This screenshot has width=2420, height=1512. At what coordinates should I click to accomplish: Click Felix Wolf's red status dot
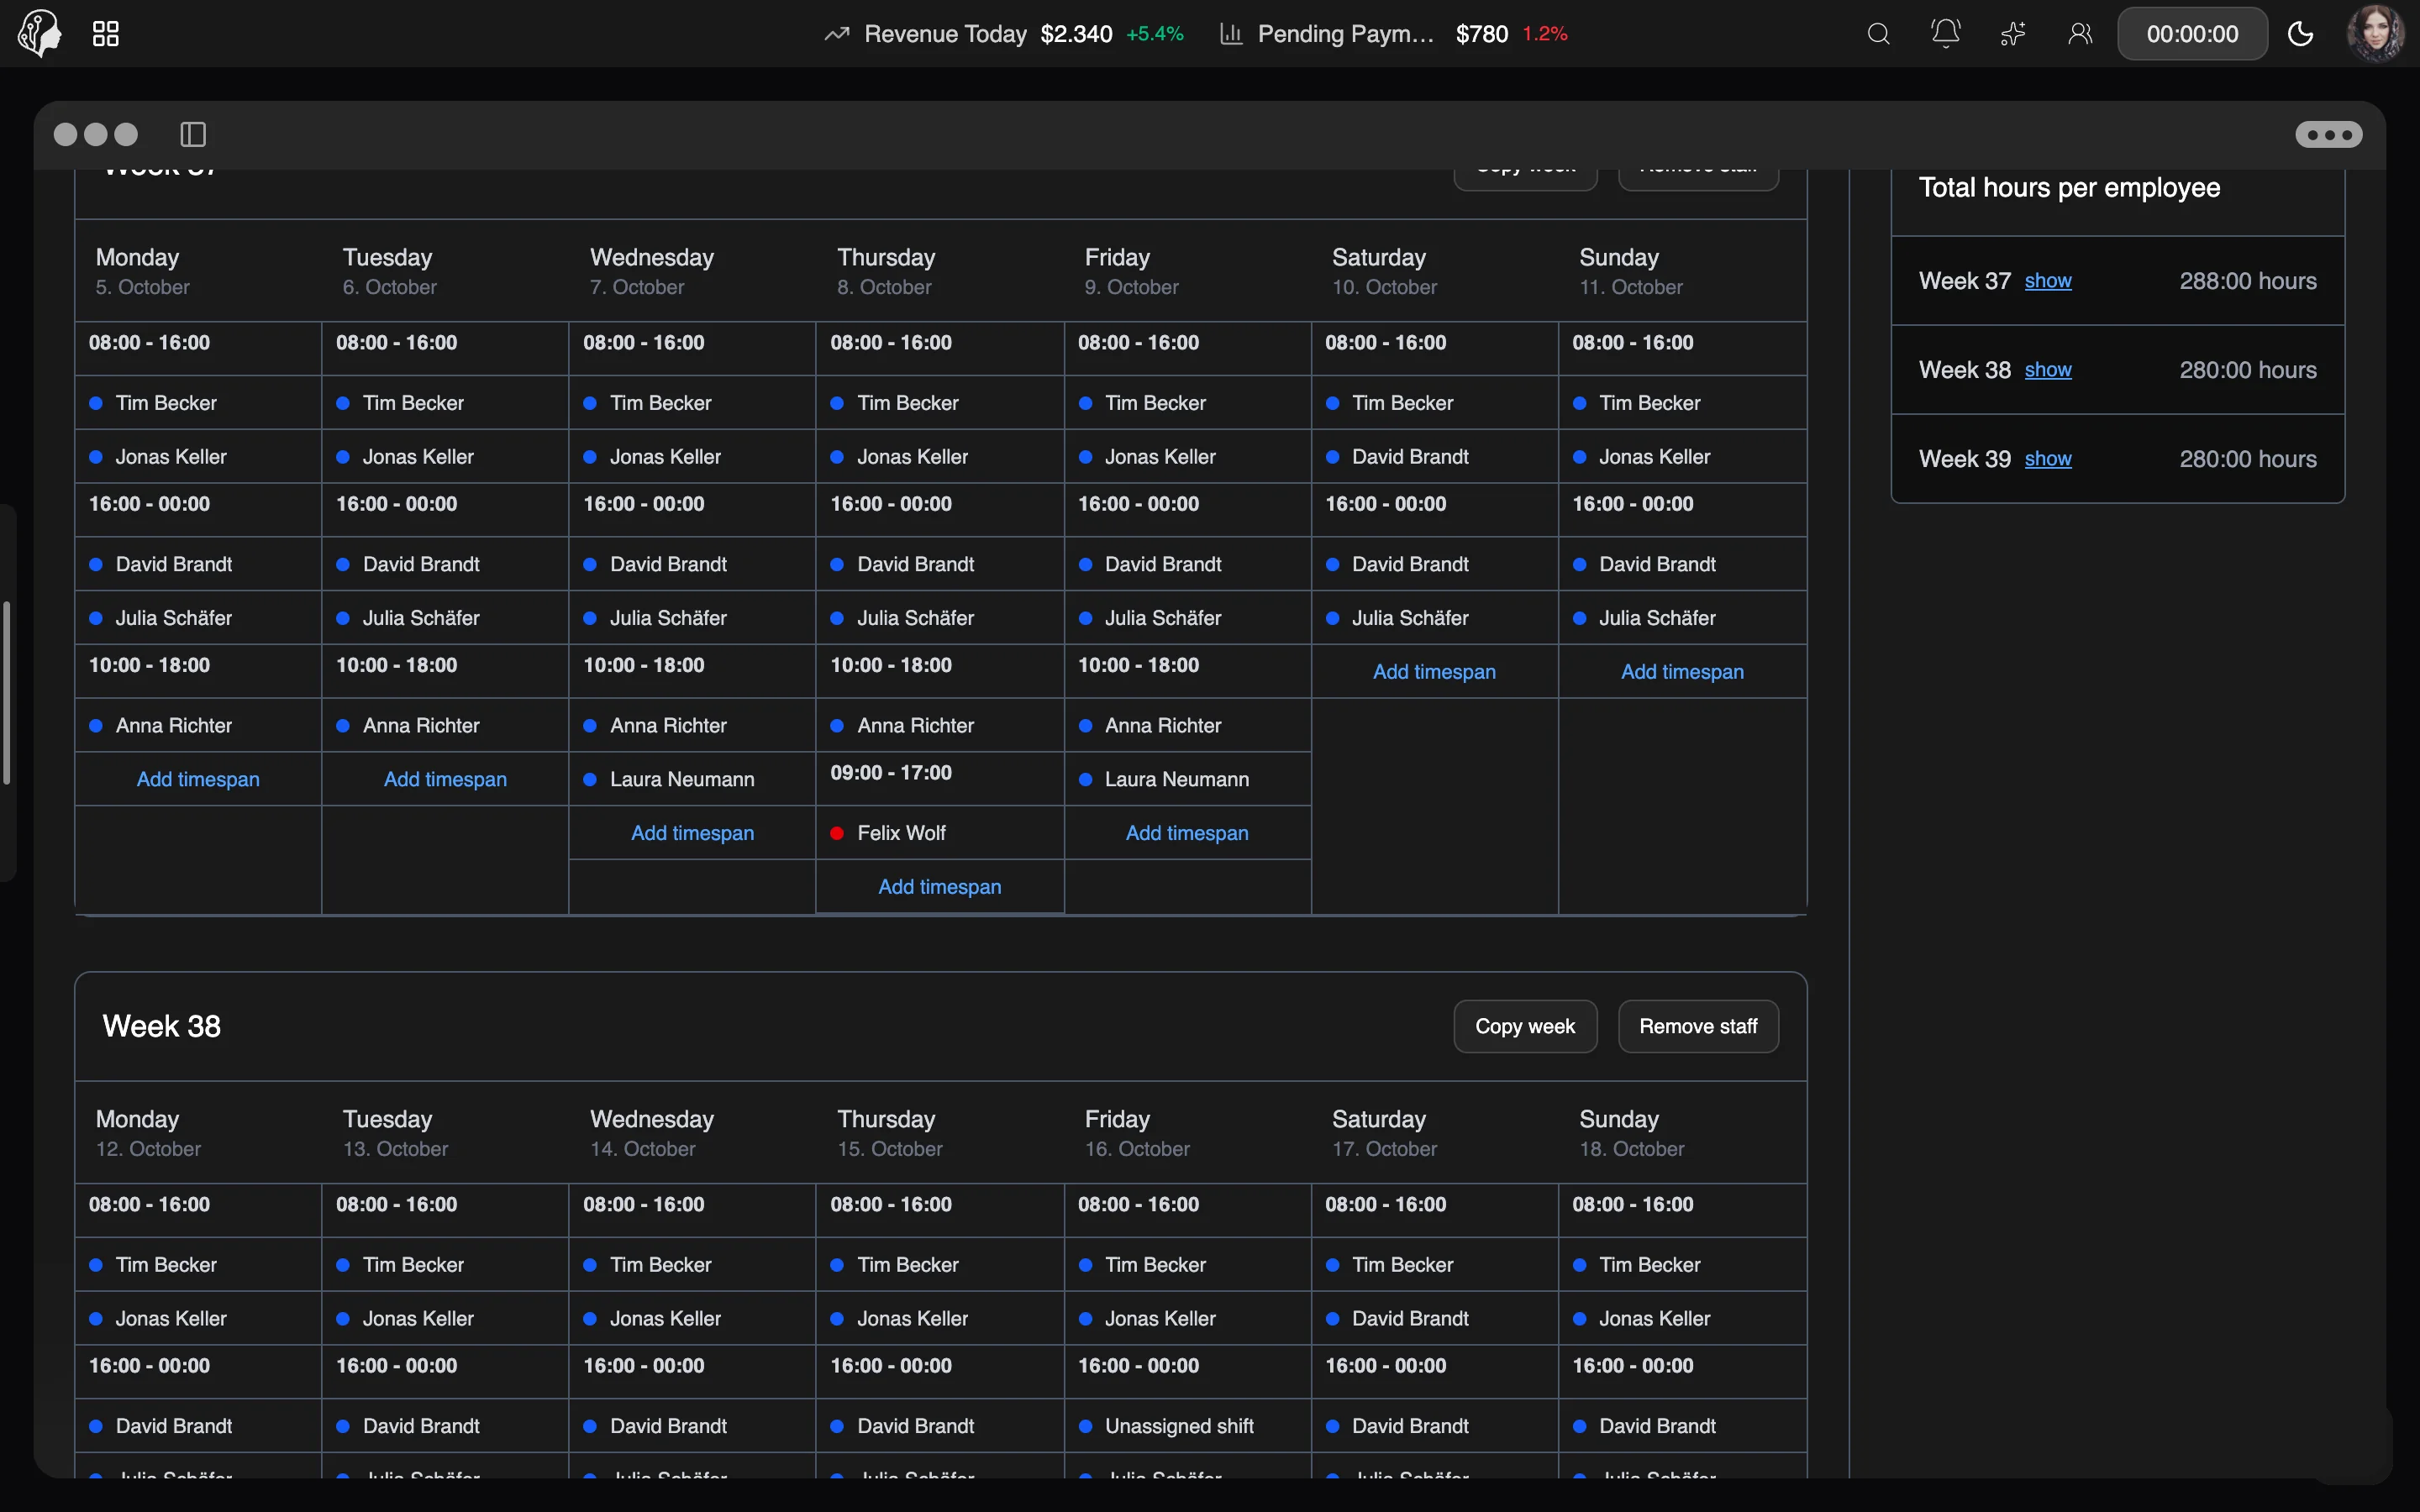click(x=837, y=833)
